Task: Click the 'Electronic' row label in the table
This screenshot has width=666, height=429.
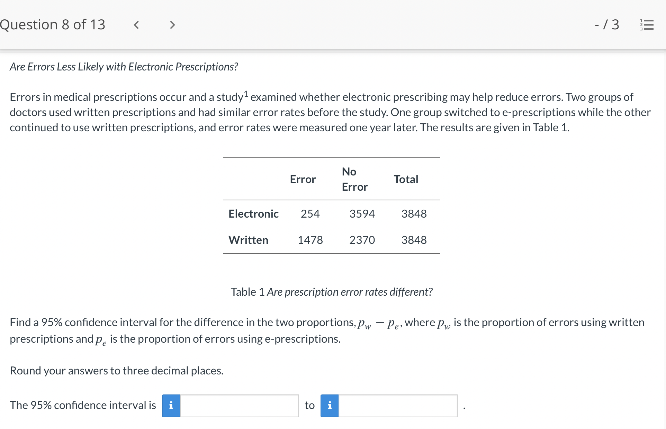Action: tap(253, 213)
